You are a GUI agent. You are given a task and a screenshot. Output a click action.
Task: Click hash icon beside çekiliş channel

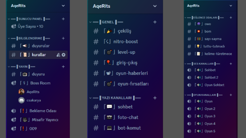tap(96, 31)
